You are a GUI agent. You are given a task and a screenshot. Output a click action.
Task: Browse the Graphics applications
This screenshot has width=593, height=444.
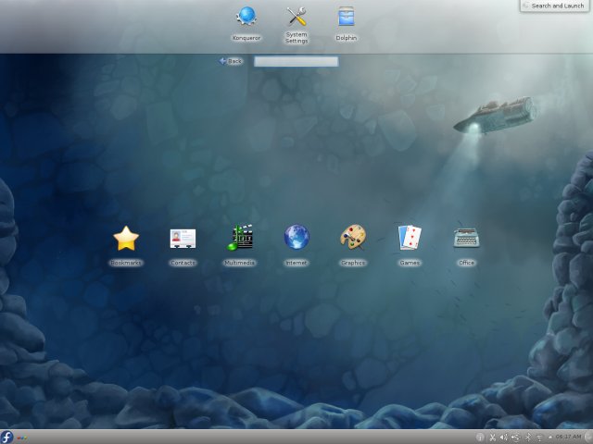pyautogui.click(x=353, y=239)
